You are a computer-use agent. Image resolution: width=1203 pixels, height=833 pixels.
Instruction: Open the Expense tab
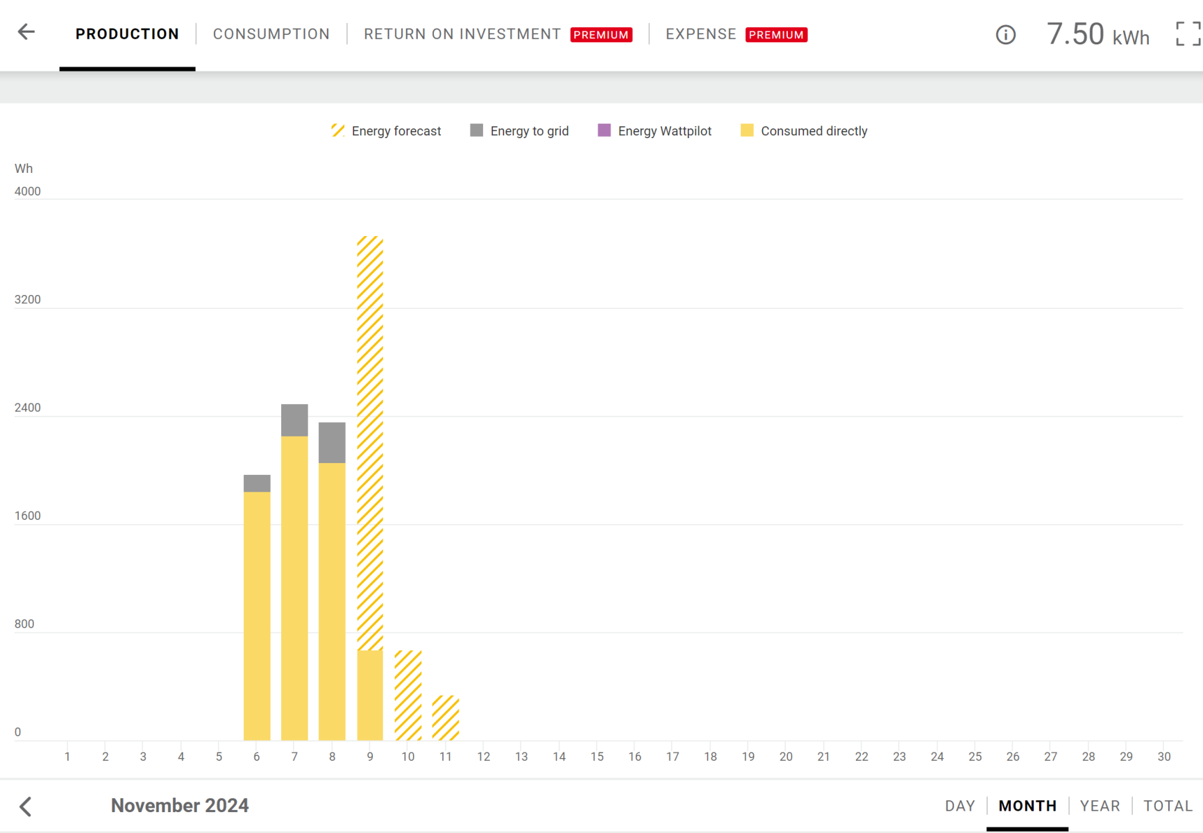pos(700,34)
